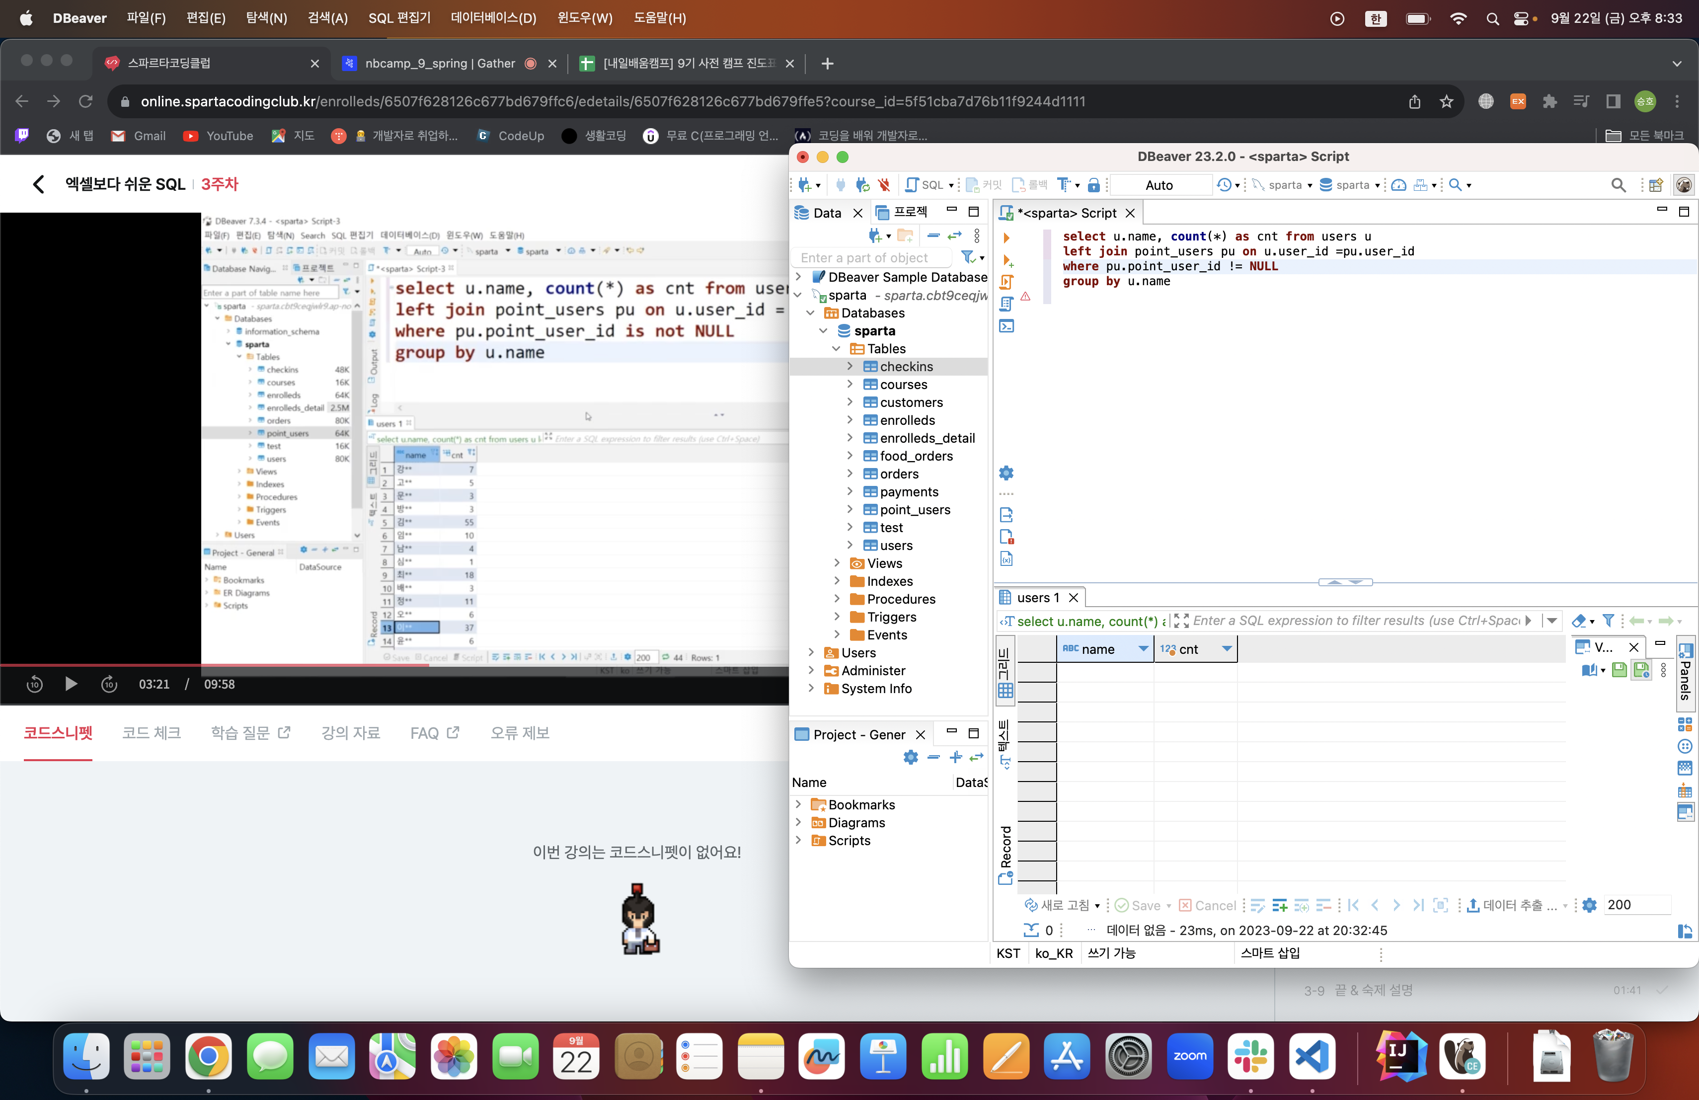Open sparta database selector with cylinder icon
Image resolution: width=1699 pixels, height=1100 pixels.
(1349, 185)
